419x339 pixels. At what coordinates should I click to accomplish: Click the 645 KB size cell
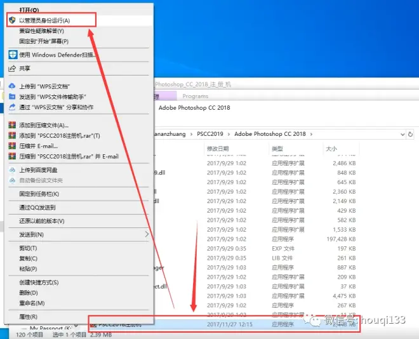tap(347, 182)
